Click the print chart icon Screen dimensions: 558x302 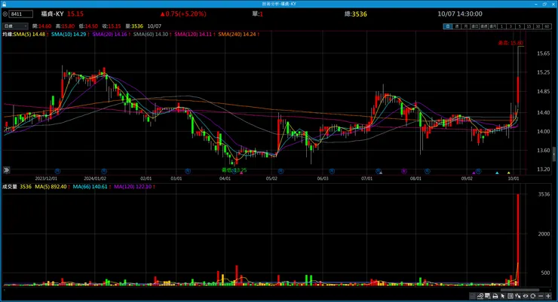495,296
